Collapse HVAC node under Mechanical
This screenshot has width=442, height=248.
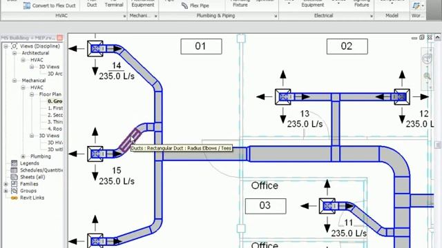coord(23,87)
